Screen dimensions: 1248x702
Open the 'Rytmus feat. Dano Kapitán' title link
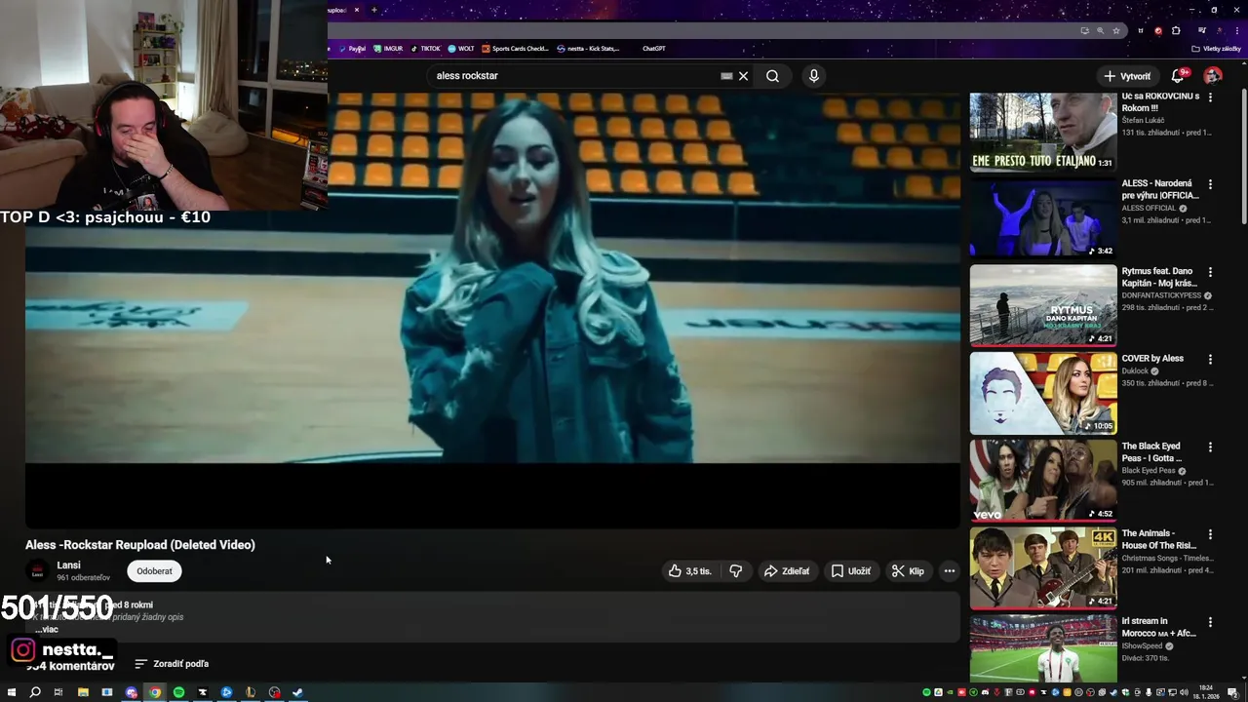1158,277
